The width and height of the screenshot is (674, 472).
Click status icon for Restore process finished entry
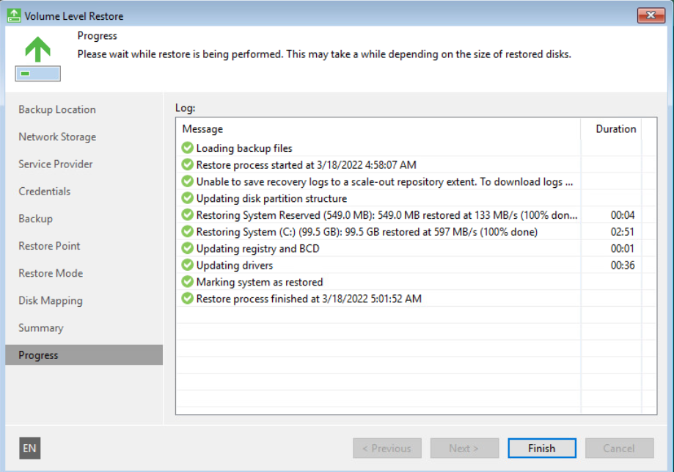(188, 299)
